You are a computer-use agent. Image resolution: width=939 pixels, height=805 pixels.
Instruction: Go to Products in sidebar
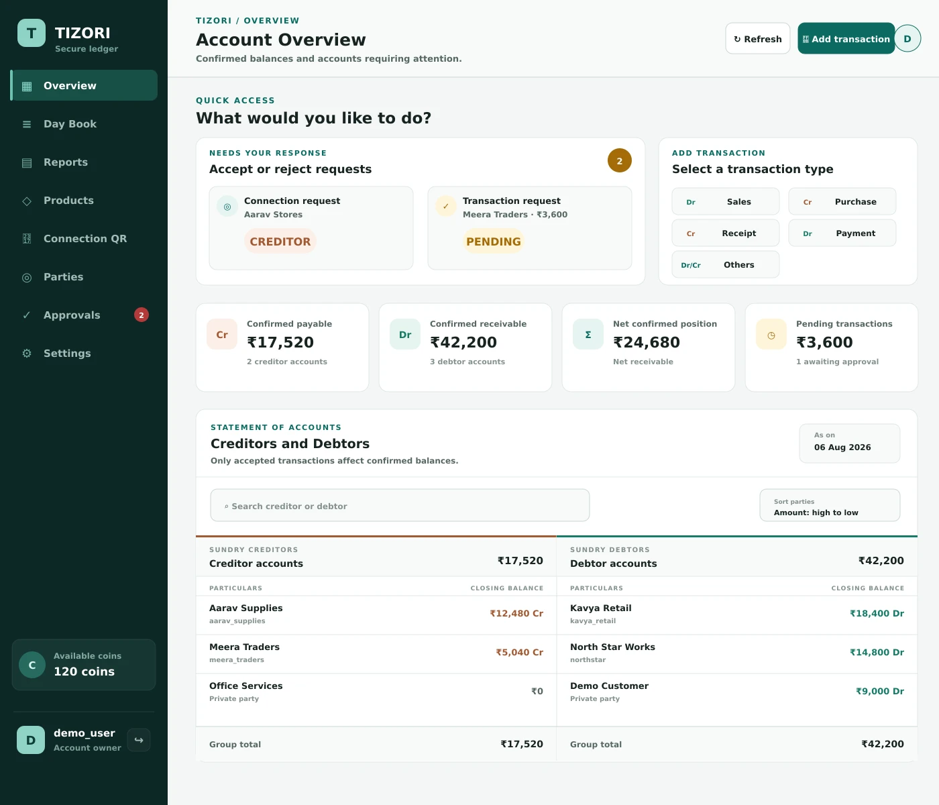(x=84, y=201)
